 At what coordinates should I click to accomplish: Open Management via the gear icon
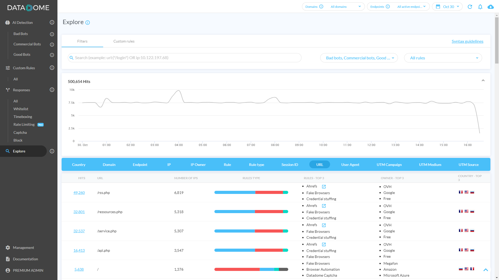(8, 248)
